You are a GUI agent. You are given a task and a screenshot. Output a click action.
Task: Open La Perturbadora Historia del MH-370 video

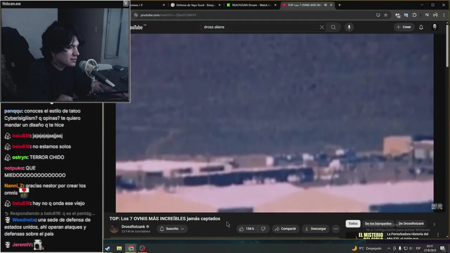click(x=408, y=236)
